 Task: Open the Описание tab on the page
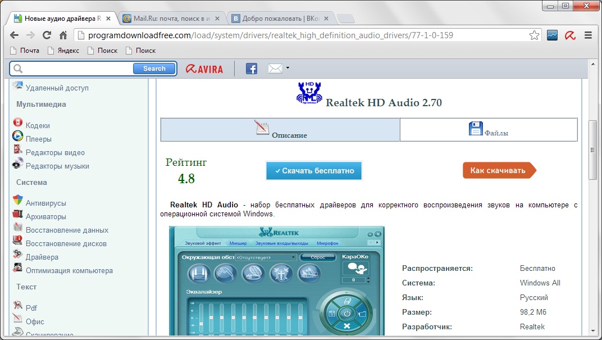click(x=280, y=130)
